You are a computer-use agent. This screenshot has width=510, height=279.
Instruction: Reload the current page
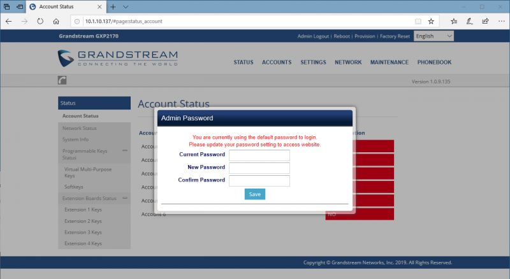click(40, 22)
